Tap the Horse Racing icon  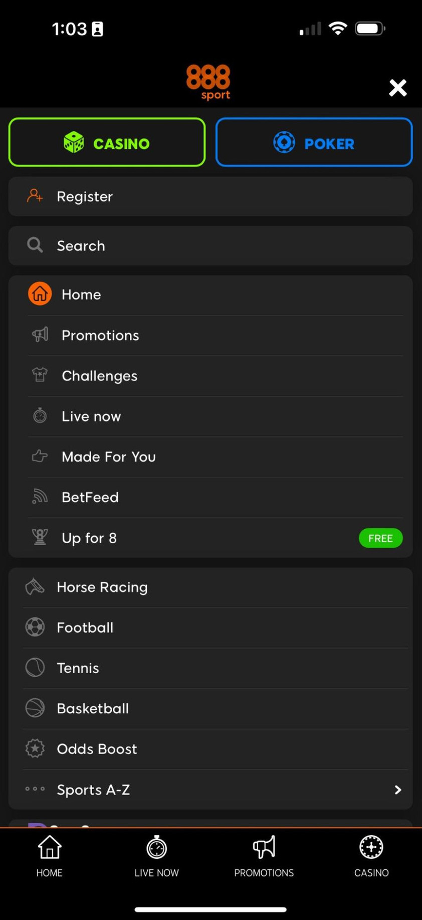(x=35, y=586)
